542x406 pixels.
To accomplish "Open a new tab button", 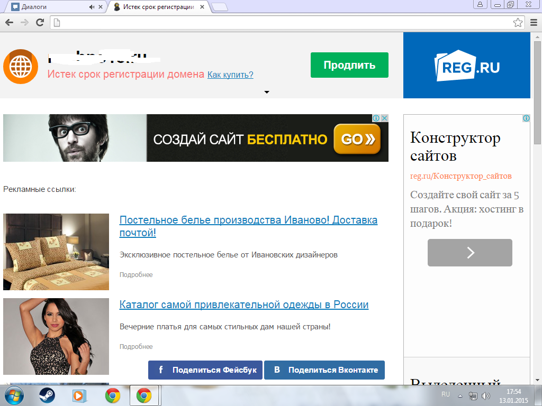I will [x=220, y=7].
